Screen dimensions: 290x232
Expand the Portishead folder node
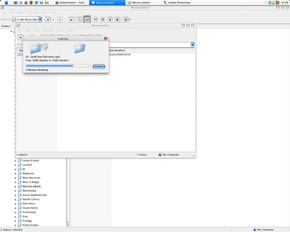[x=16, y=212]
